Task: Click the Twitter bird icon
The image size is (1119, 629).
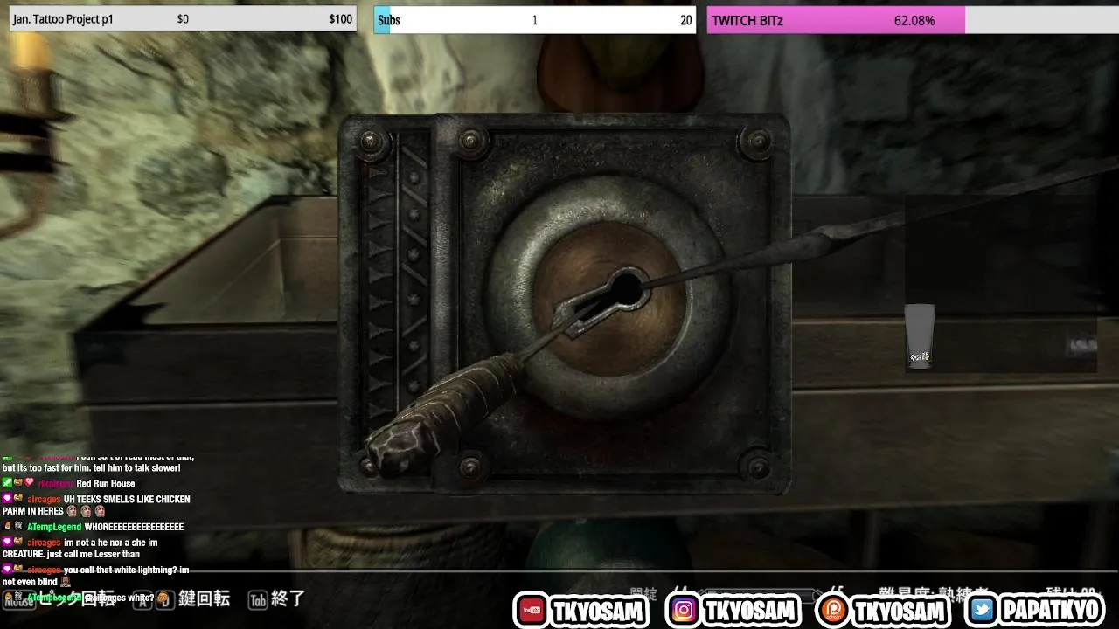Action: (982, 611)
